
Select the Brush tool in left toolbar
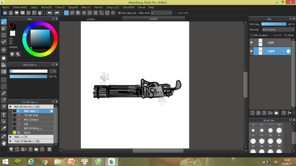point(3,22)
